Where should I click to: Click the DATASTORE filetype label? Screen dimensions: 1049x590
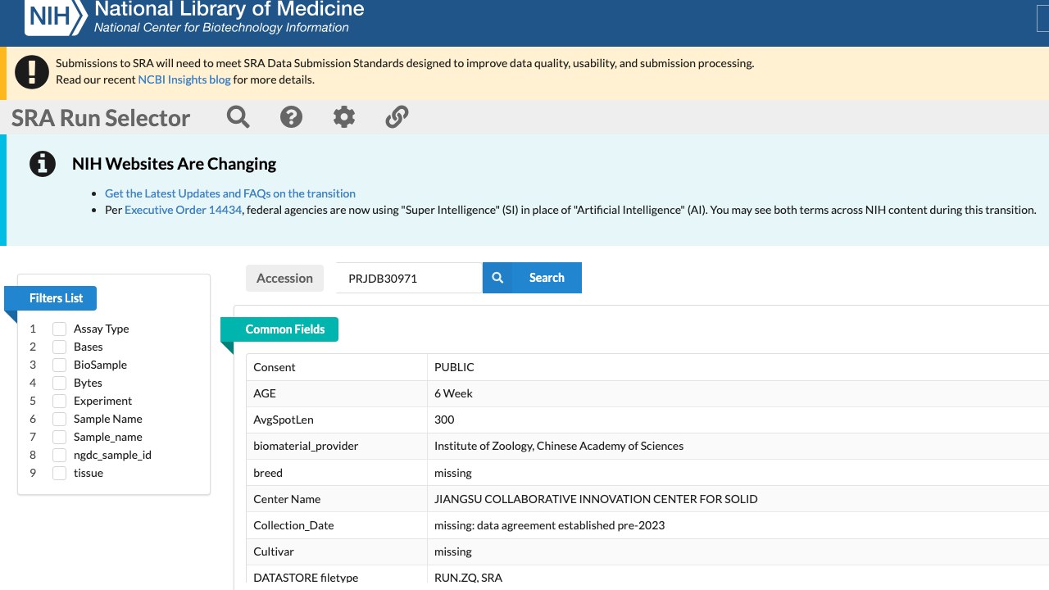click(306, 578)
